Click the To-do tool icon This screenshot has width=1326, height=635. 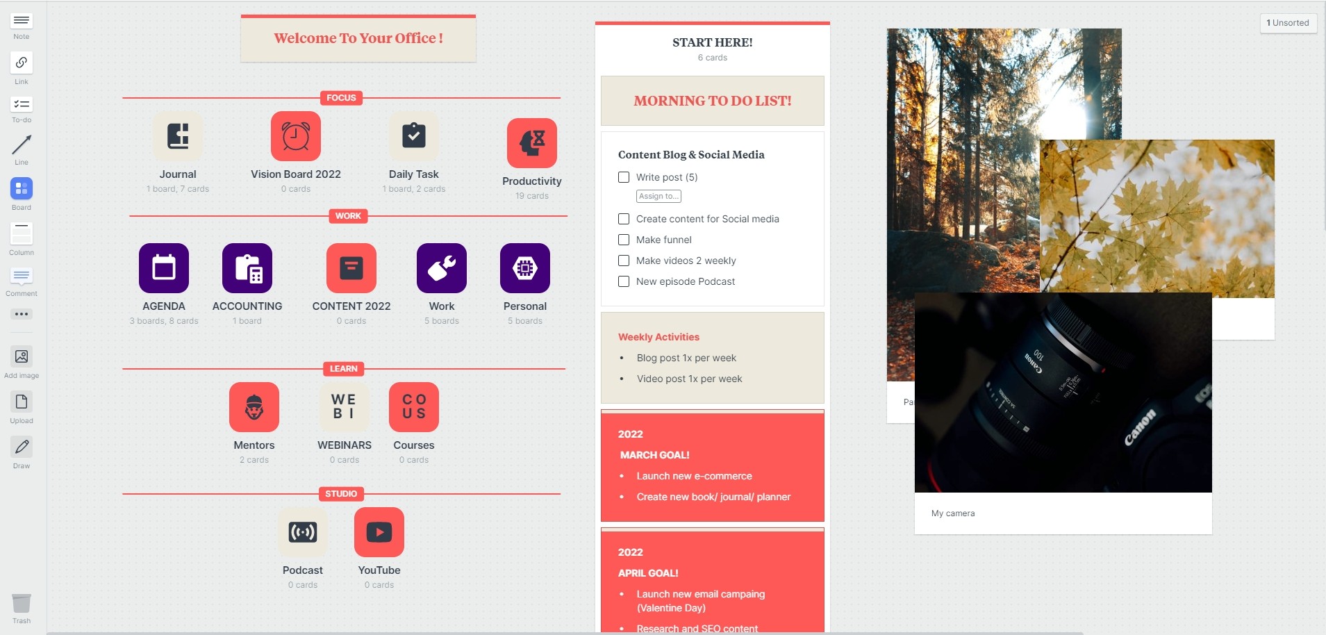[x=22, y=105]
